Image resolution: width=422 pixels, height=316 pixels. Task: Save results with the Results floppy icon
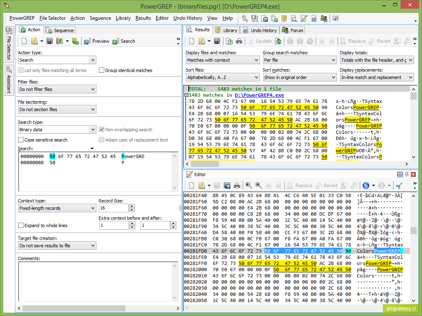click(217, 41)
